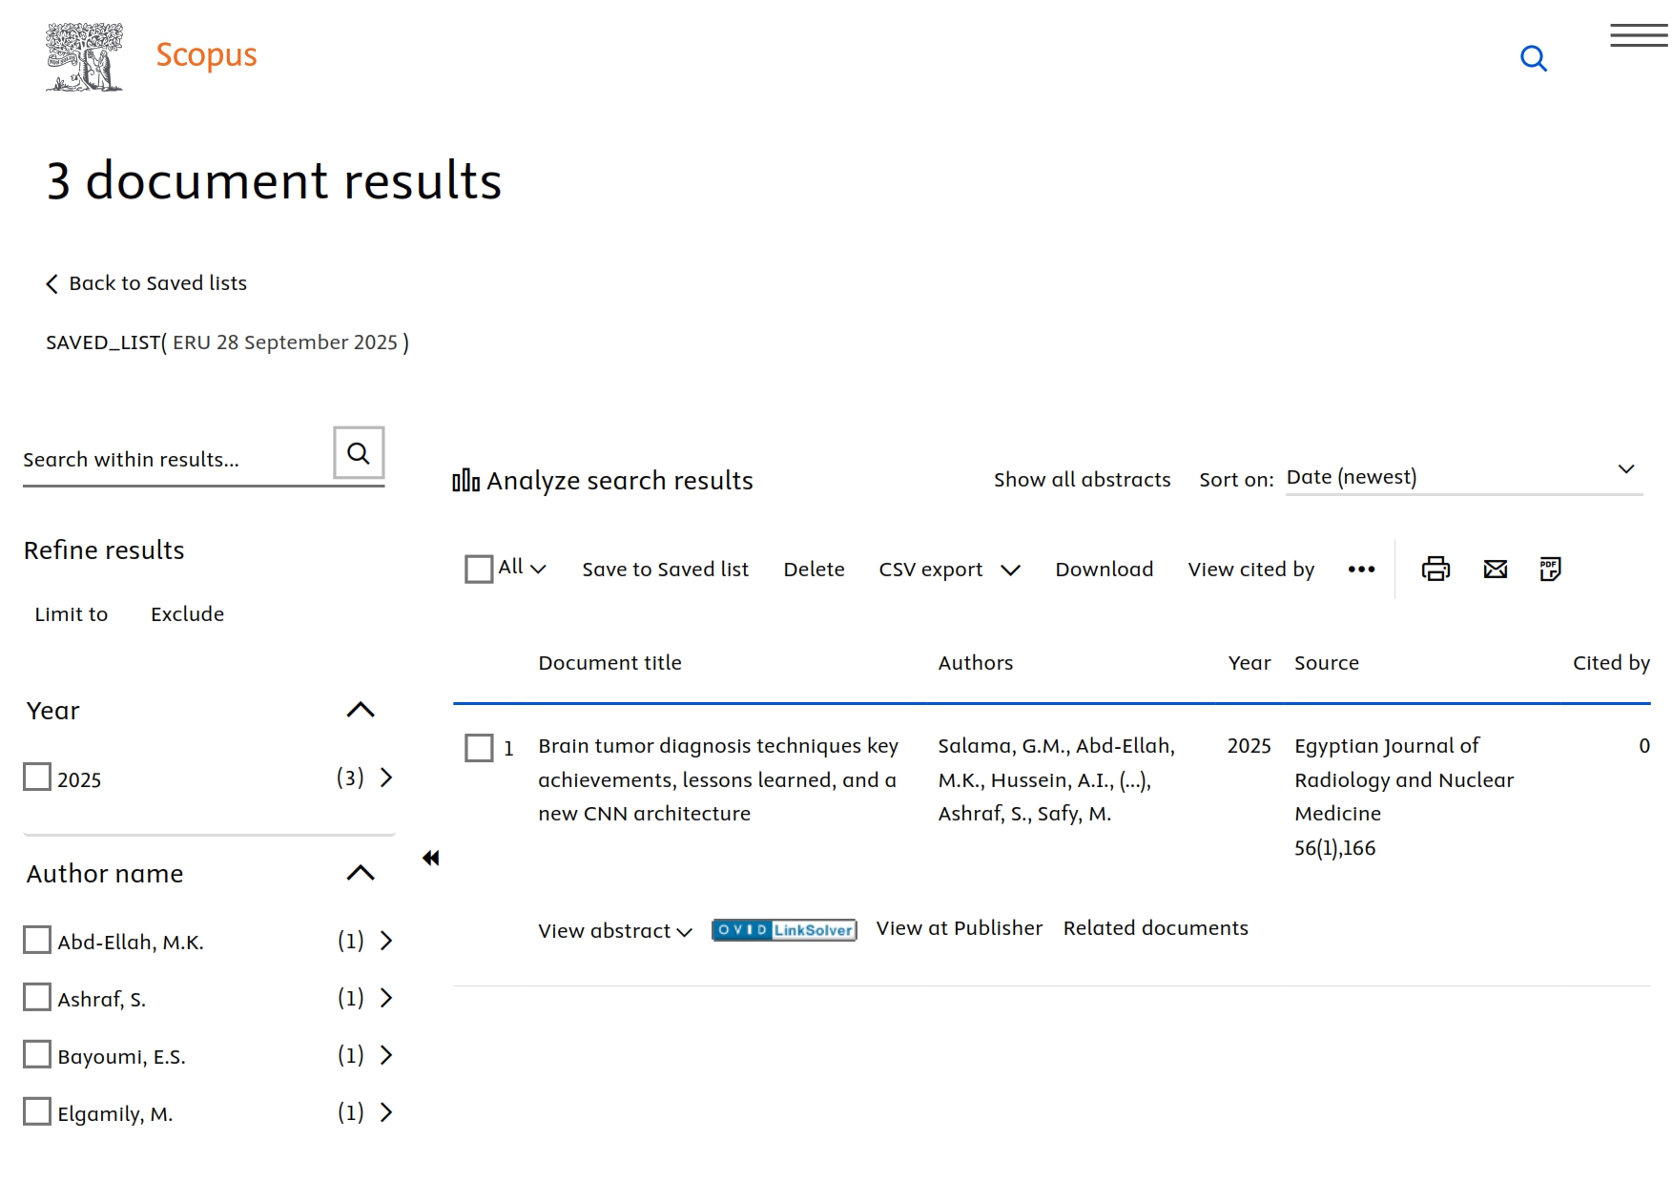Expand the CSV export dropdown arrow

1010,570
